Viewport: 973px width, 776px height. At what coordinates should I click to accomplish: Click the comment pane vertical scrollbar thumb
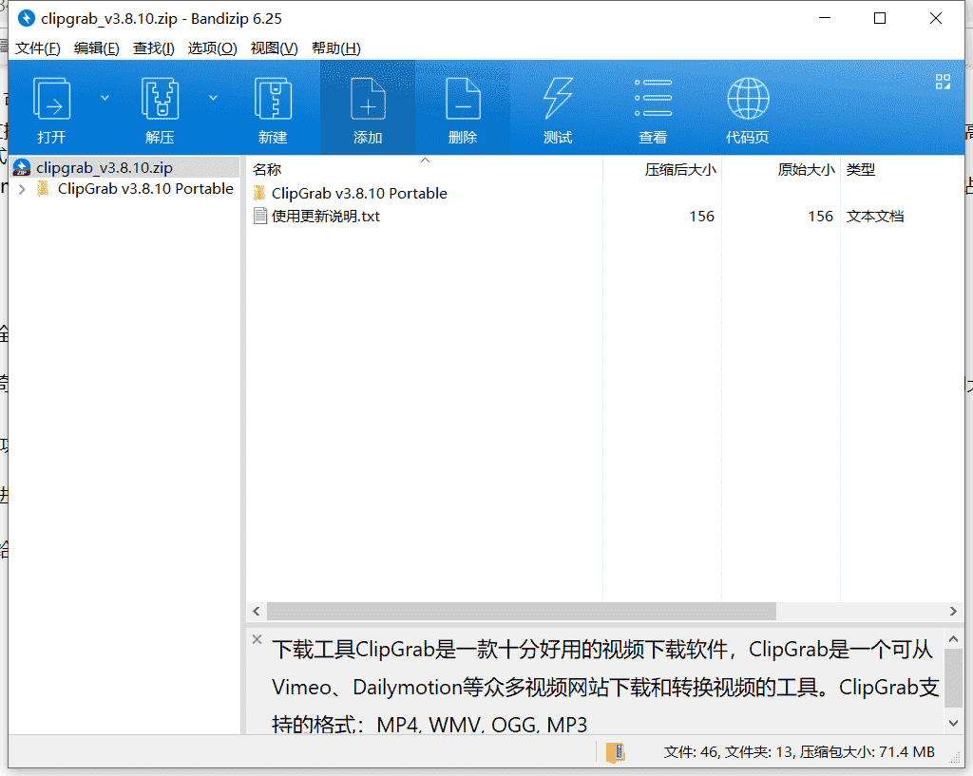point(954,678)
